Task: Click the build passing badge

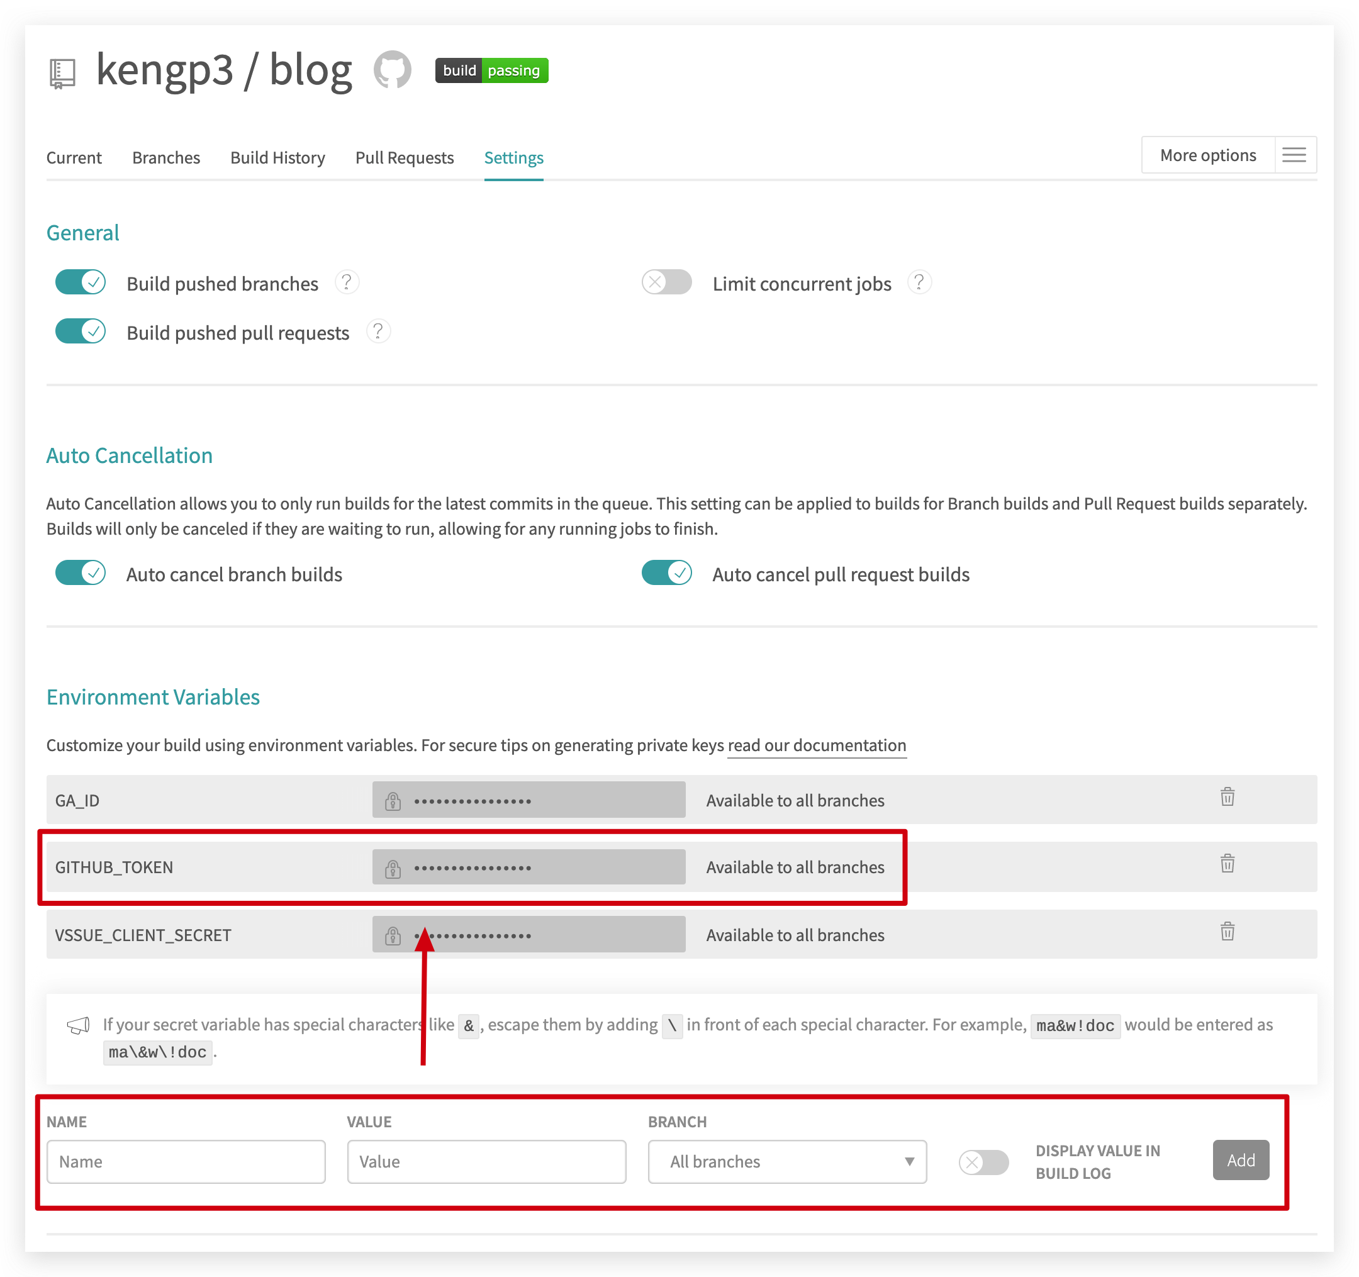Action: point(491,70)
